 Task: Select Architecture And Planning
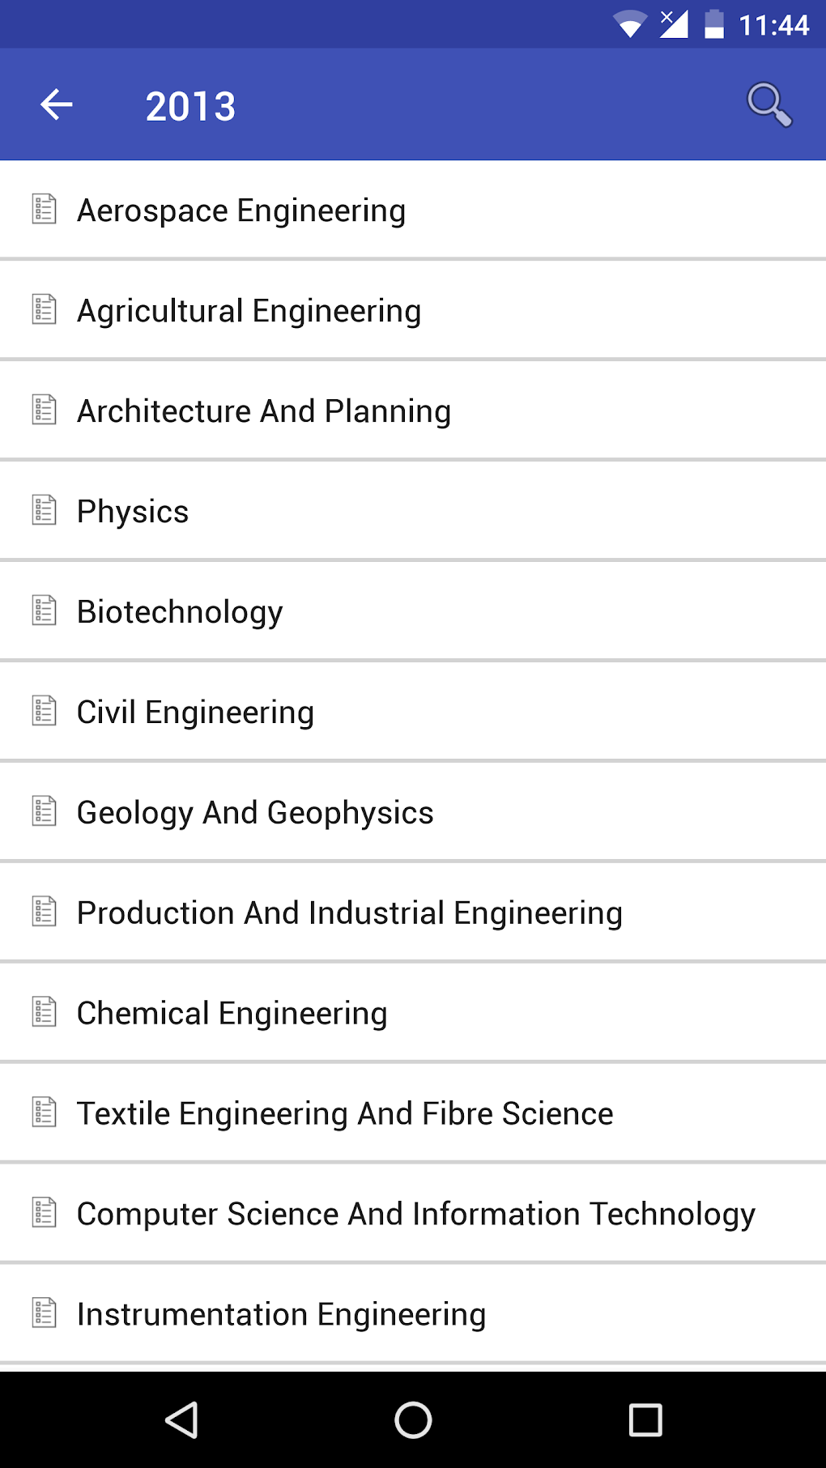(x=263, y=411)
